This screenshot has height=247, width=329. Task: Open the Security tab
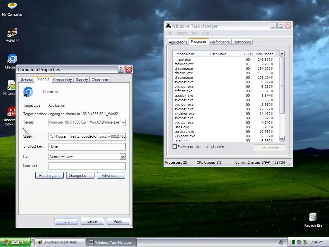coord(82,80)
